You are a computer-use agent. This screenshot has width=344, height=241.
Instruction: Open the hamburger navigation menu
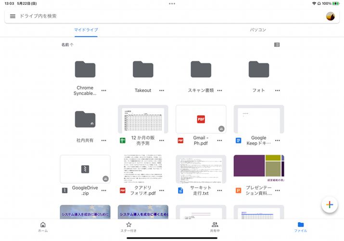tap(13, 16)
